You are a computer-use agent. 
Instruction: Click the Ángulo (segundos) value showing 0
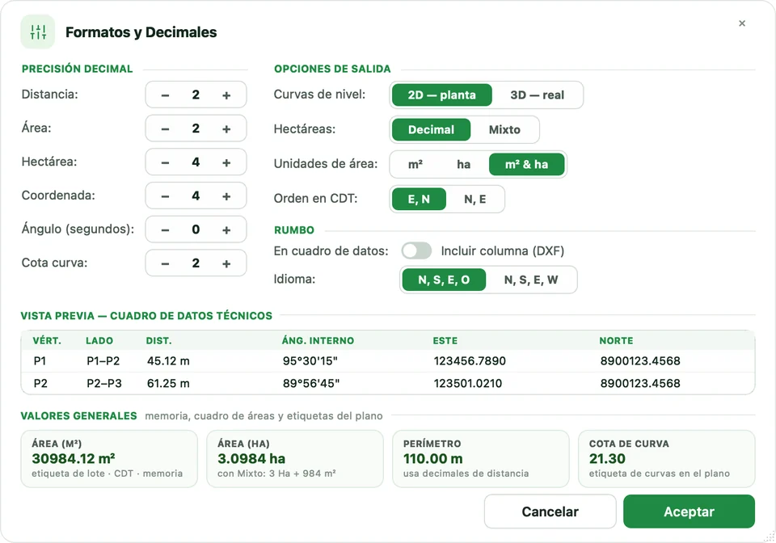[x=196, y=230]
